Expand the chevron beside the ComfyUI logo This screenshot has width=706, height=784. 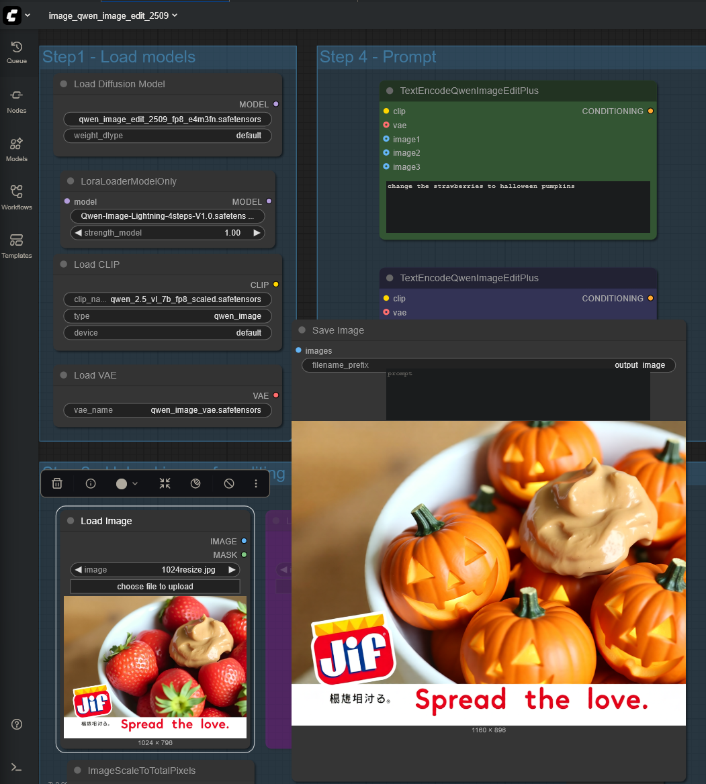(x=28, y=15)
